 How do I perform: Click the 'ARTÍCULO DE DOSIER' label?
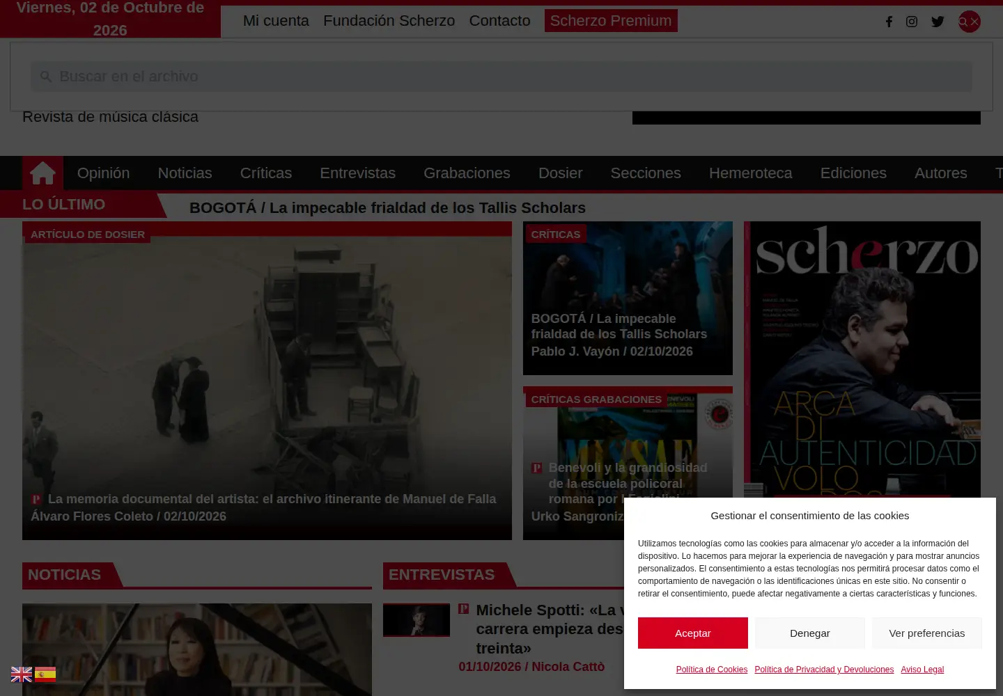[88, 235]
